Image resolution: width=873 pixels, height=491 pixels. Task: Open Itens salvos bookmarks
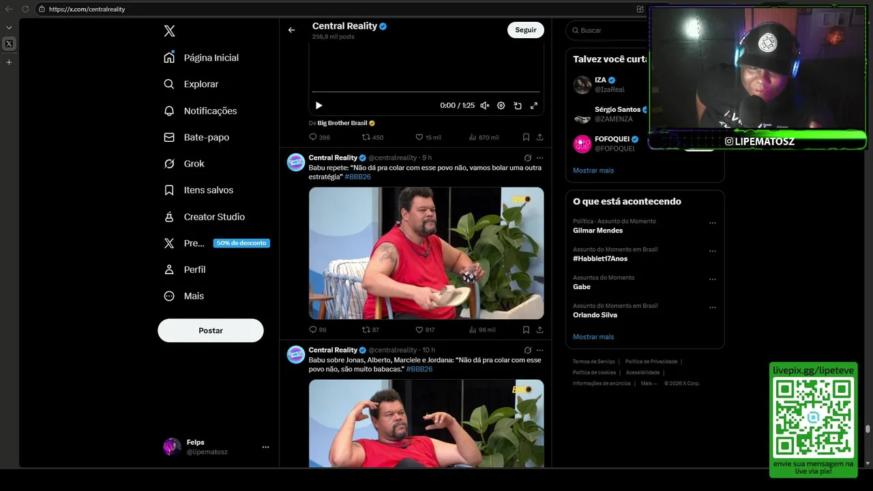pos(198,190)
